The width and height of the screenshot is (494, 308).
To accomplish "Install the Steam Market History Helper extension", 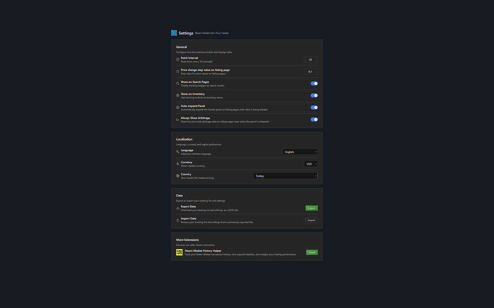I will 312,252.
